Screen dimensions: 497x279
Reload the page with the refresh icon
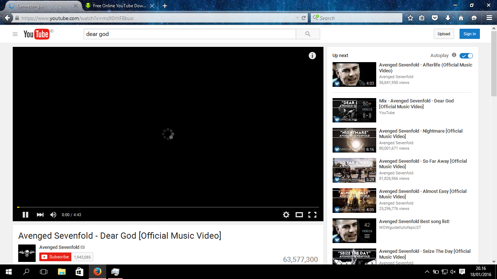[x=303, y=18]
